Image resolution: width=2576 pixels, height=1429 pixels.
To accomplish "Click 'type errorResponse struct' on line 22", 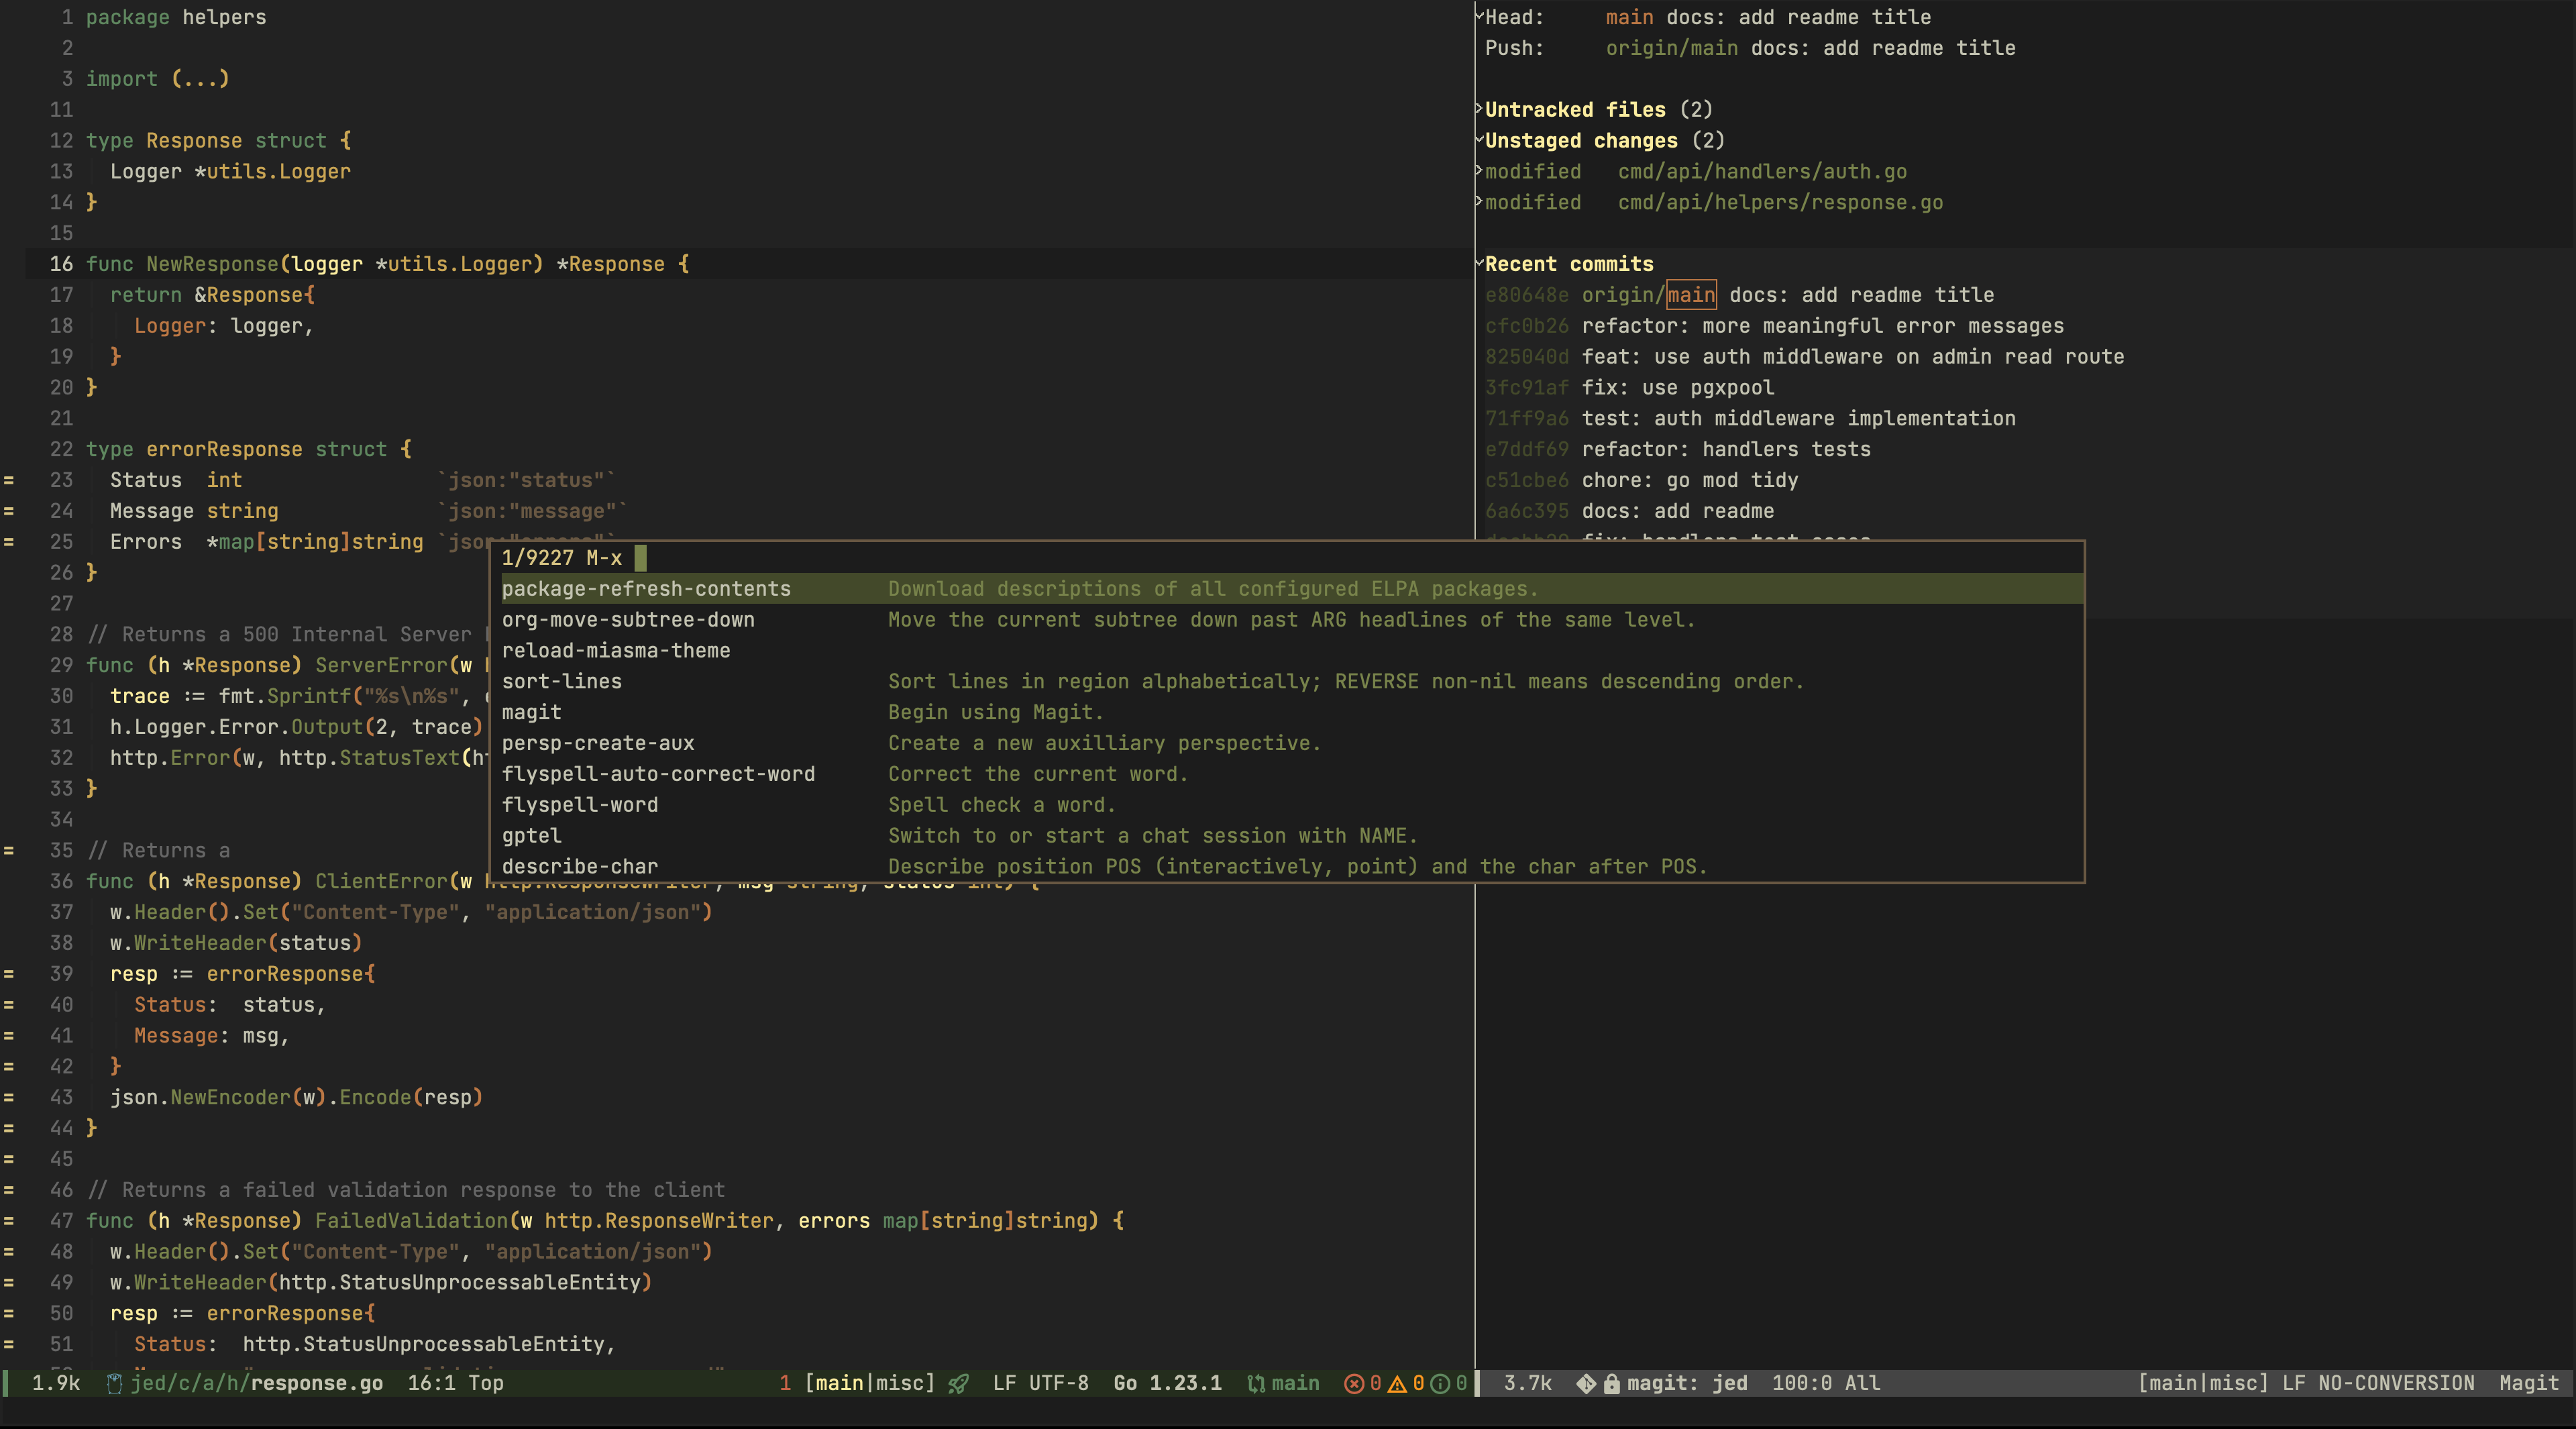I will 236,450.
